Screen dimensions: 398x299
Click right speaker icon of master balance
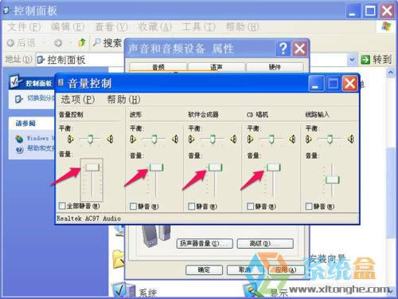tap(110, 139)
